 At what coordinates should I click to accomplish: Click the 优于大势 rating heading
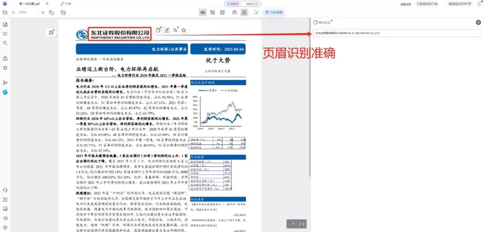pos(218,60)
